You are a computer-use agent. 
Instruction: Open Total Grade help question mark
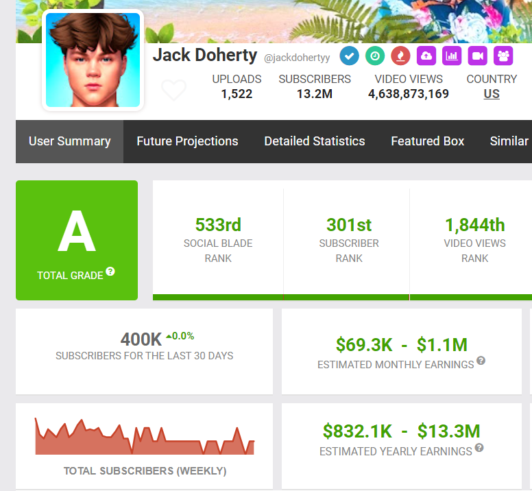(110, 272)
